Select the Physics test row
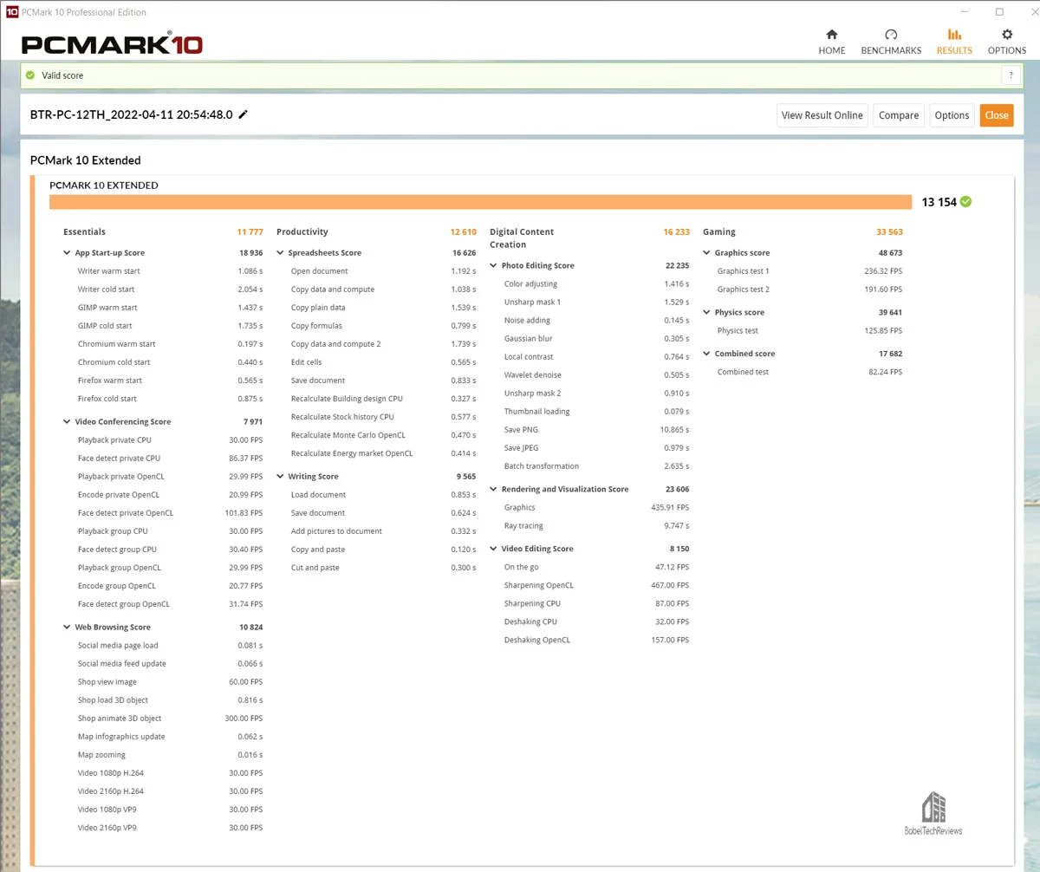The width and height of the screenshot is (1040, 872). click(809, 331)
